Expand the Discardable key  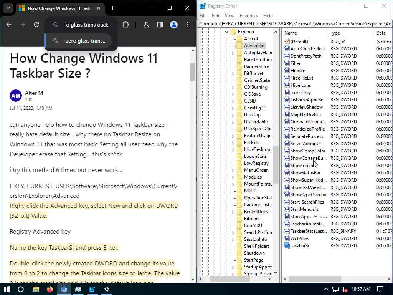coord(233,122)
